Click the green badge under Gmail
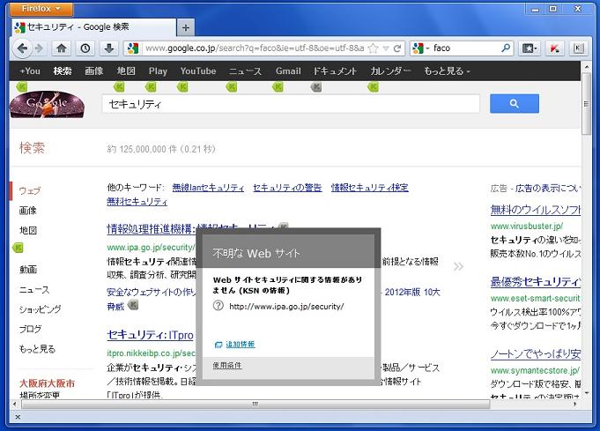Screen dimensions: 600x431 click(x=278, y=87)
